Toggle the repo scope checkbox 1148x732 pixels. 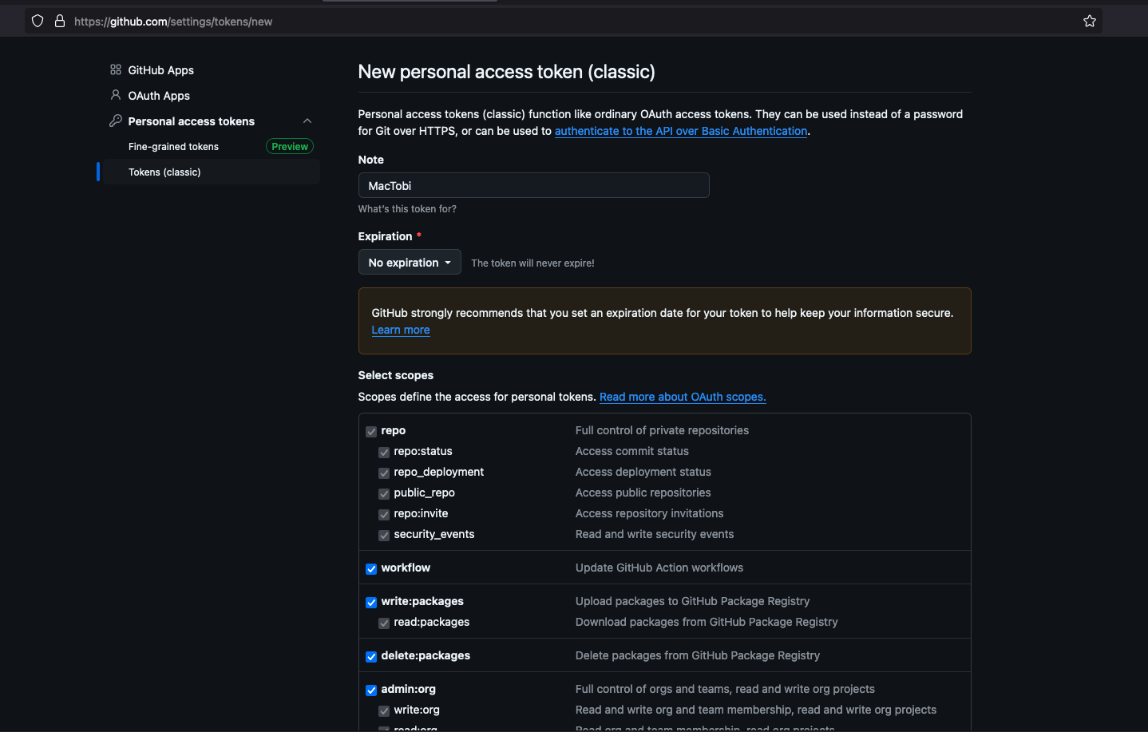[371, 432]
